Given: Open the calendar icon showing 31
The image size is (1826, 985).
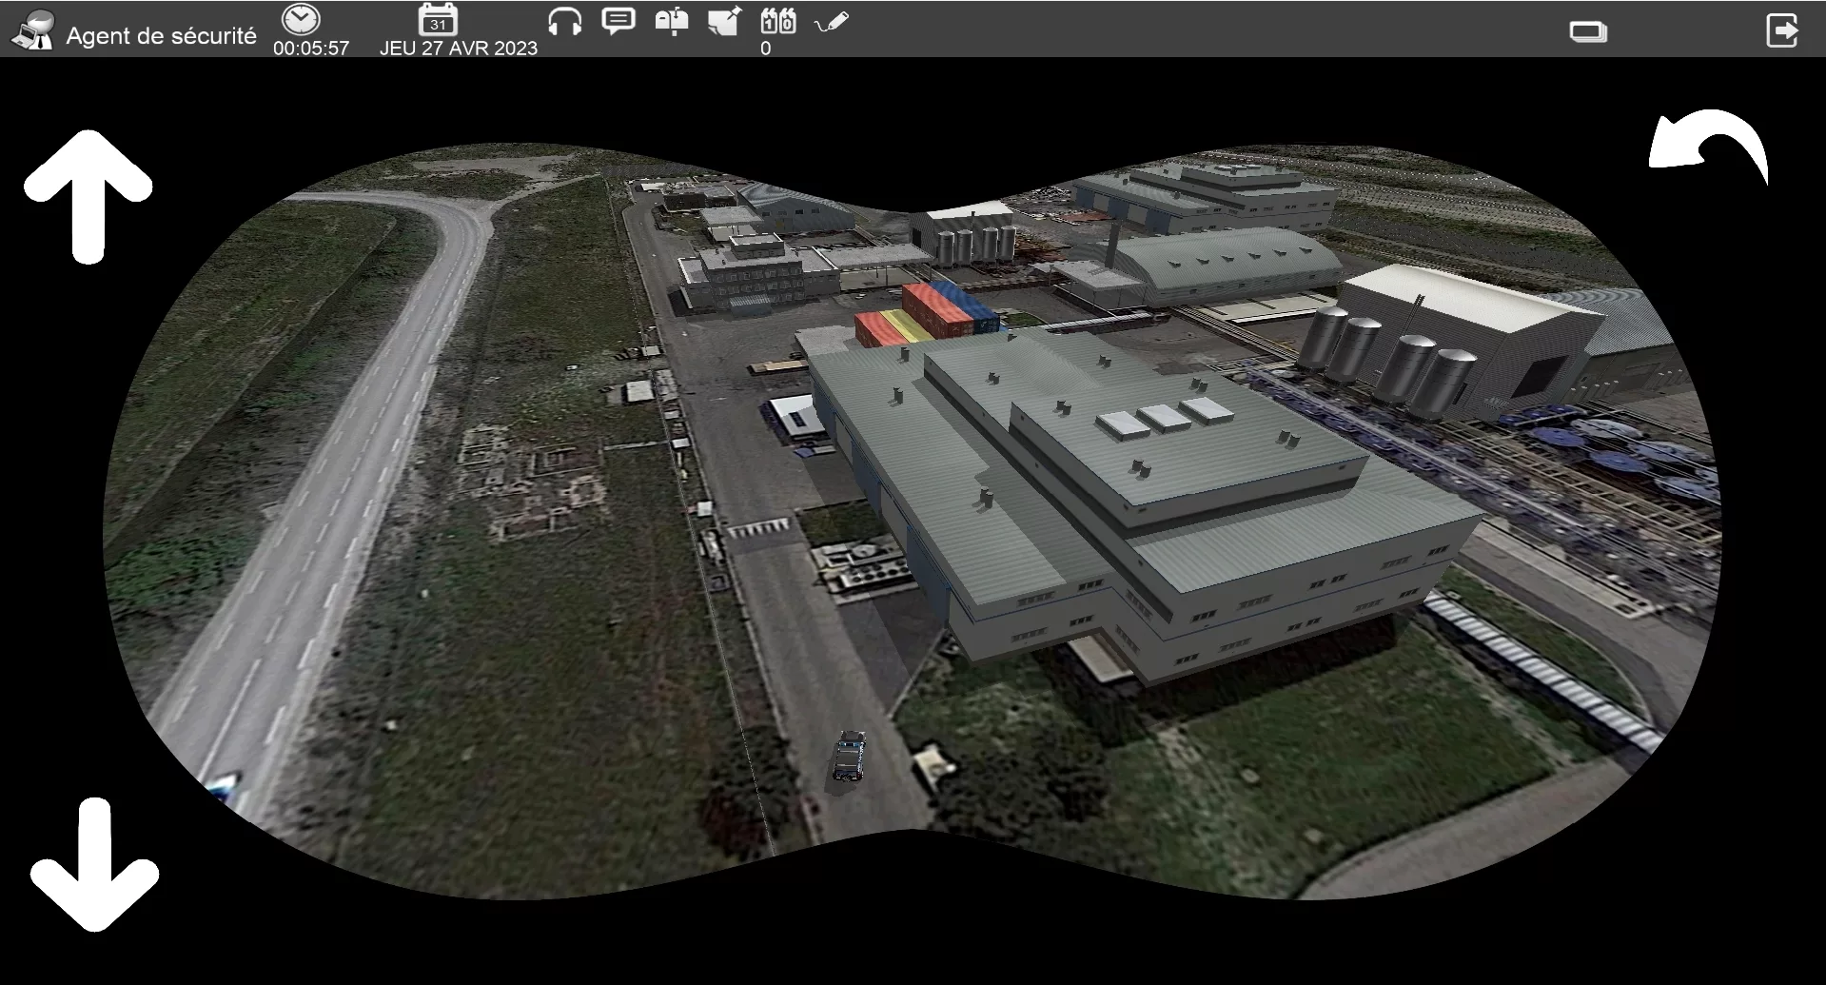Looking at the screenshot, I should 438,20.
